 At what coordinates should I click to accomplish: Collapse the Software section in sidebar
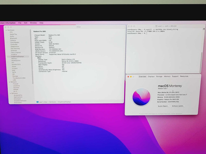[x=10, y=93]
